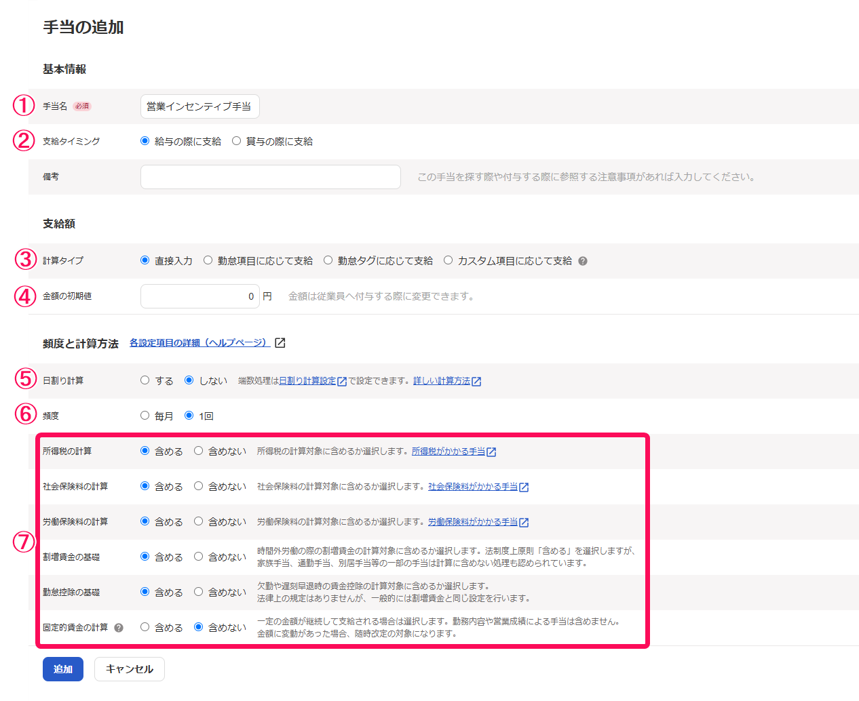859x701 pixels.
Task: Select 含める for 勤怠控除の基礎
Action: [x=145, y=592]
